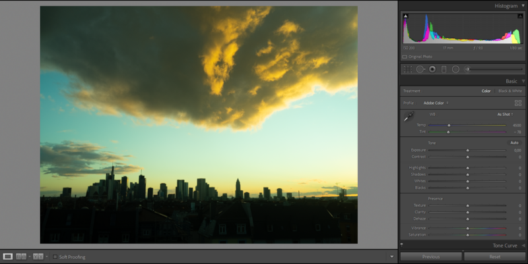This screenshot has height=264, width=528.
Task: Pick up the White Balance eyedropper
Action: [409, 117]
